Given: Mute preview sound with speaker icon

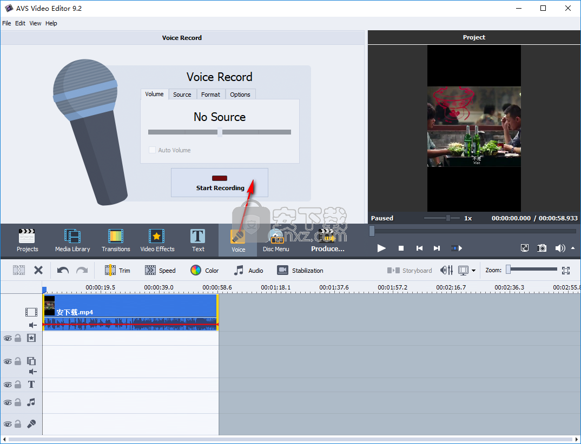Looking at the screenshot, I should tap(560, 248).
